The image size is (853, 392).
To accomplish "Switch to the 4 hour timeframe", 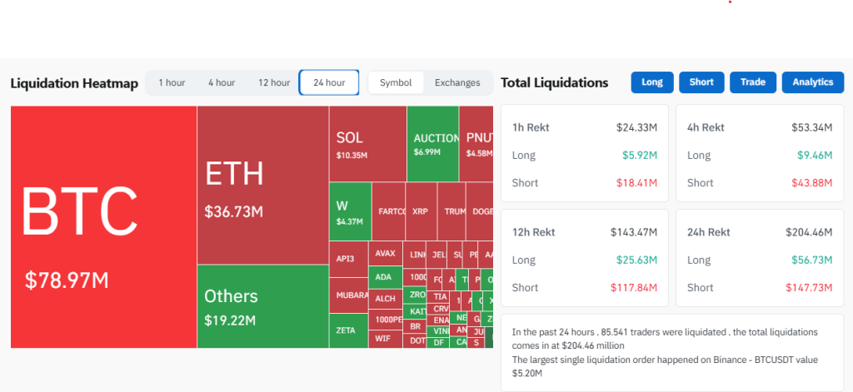I will pos(222,82).
